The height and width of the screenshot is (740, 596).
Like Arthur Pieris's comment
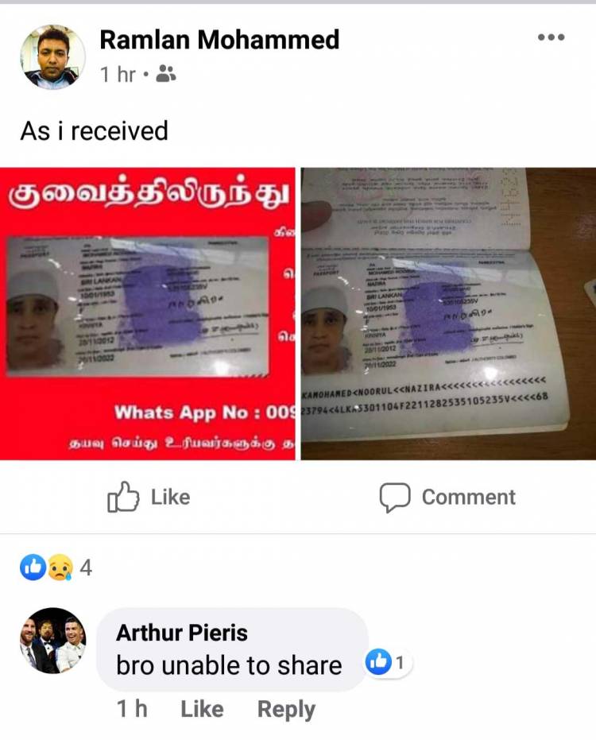point(202,709)
